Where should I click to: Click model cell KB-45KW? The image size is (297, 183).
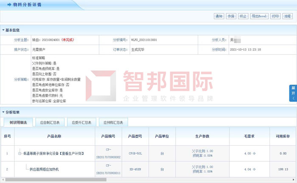pos(135,169)
